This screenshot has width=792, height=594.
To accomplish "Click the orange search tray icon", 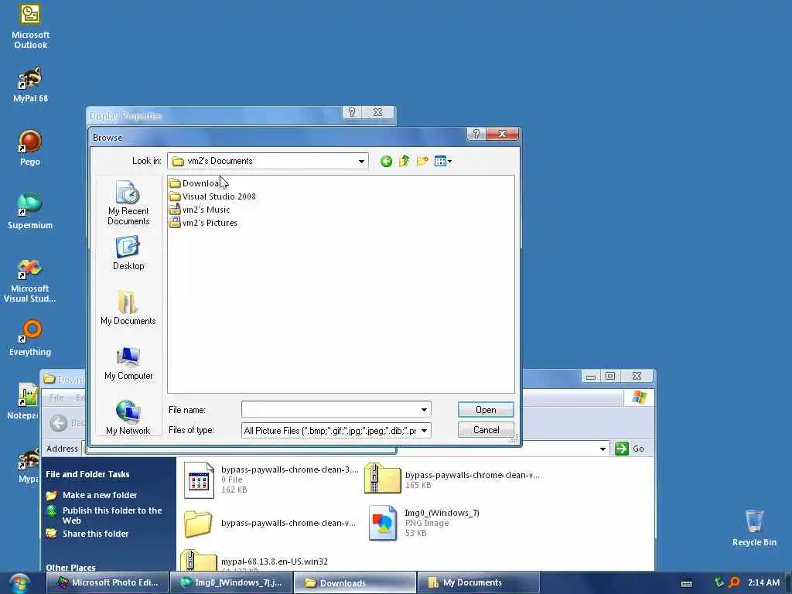I will click(x=735, y=582).
